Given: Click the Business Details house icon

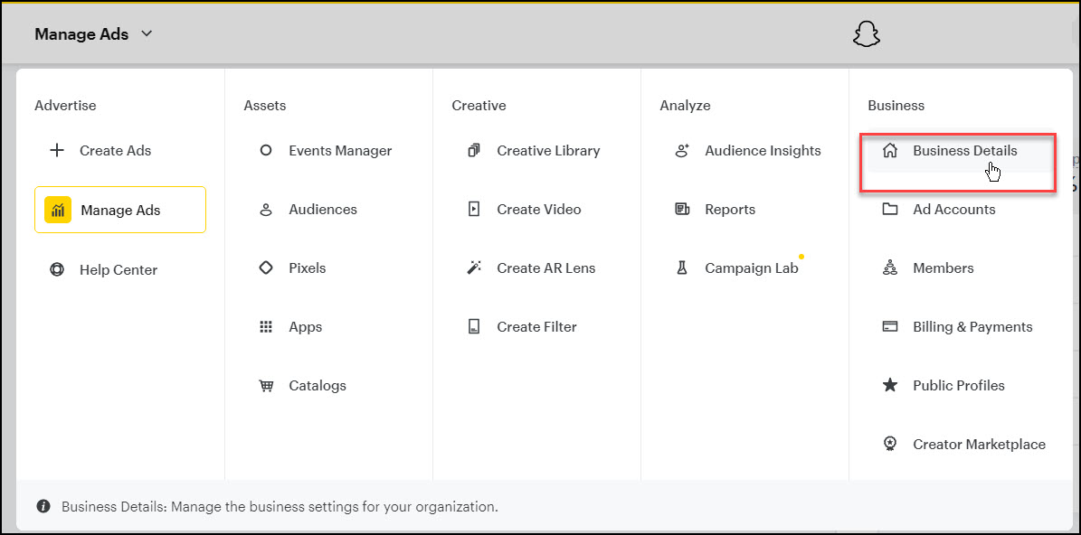Looking at the screenshot, I should tap(890, 150).
